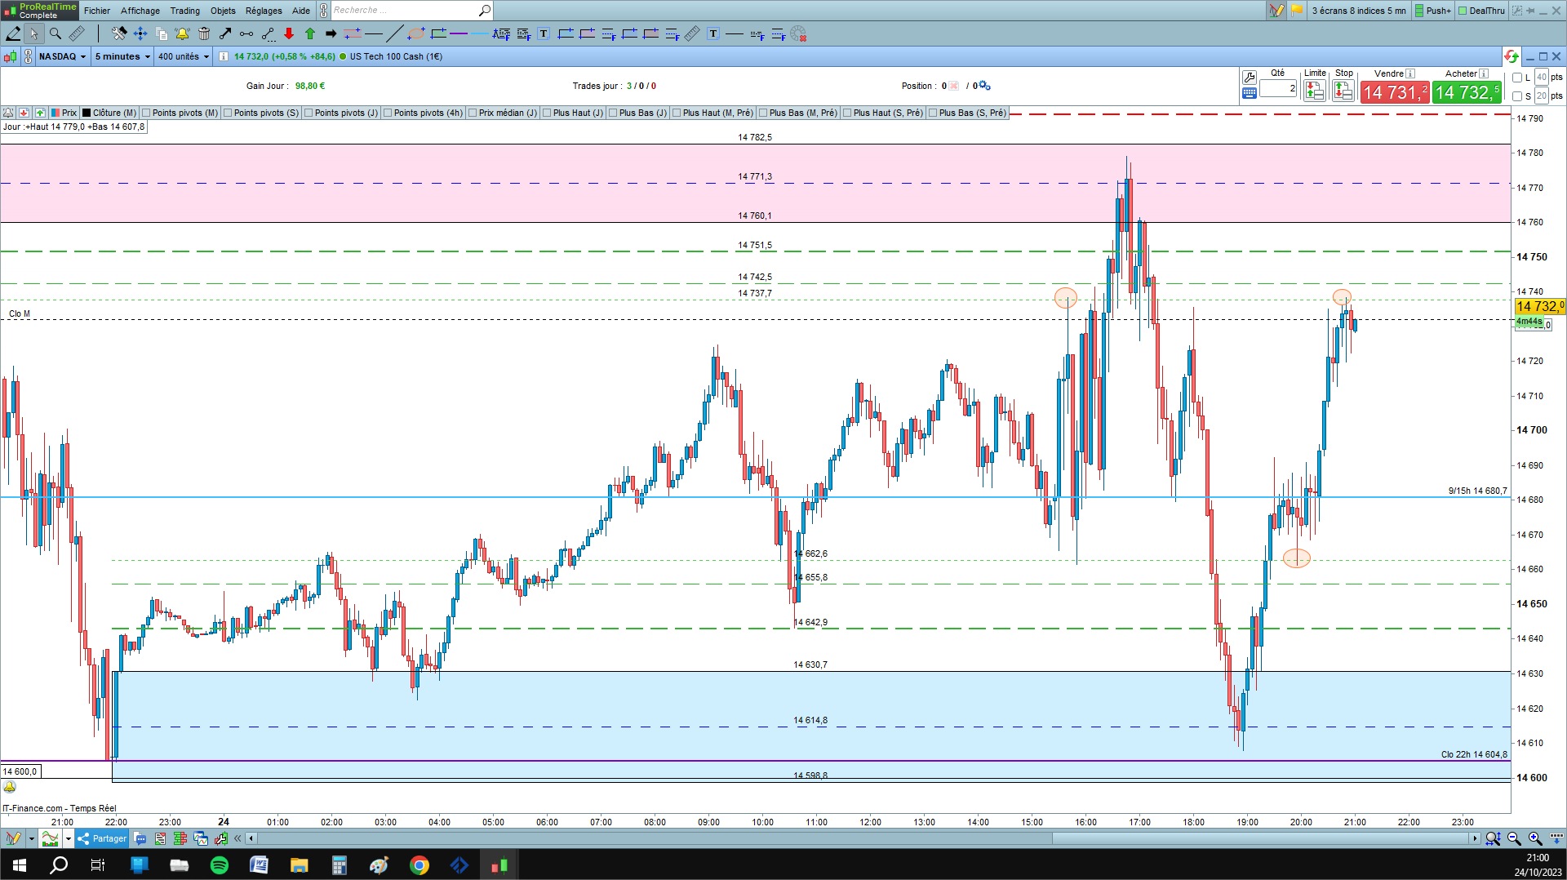Screen dimensions: 1567x880
Task: Open the Réglages menu
Action: [x=264, y=11]
